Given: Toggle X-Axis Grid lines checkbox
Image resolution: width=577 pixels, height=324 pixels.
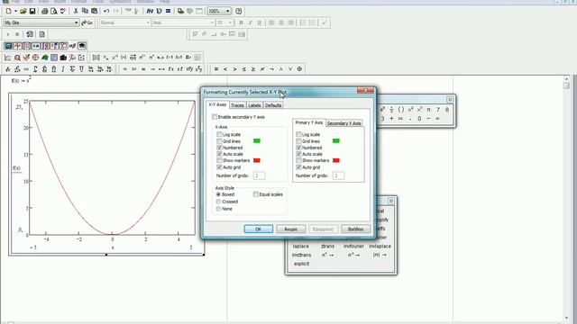Looking at the screenshot, I should click(219, 141).
